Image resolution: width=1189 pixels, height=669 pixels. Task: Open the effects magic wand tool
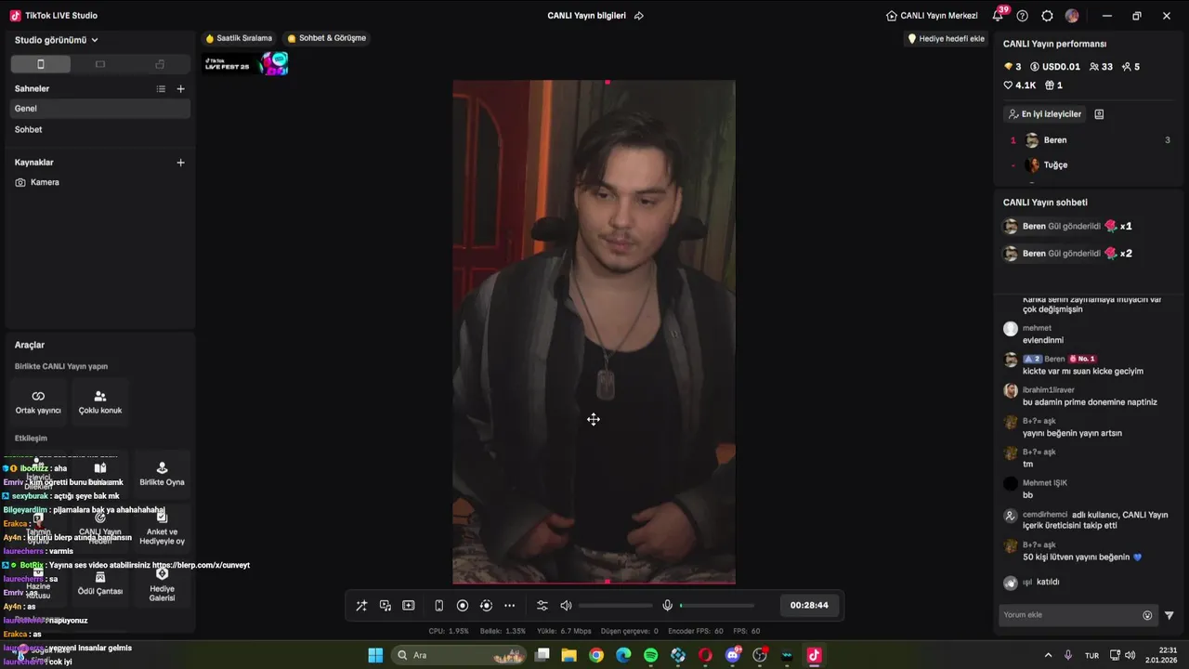tap(361, 606)
